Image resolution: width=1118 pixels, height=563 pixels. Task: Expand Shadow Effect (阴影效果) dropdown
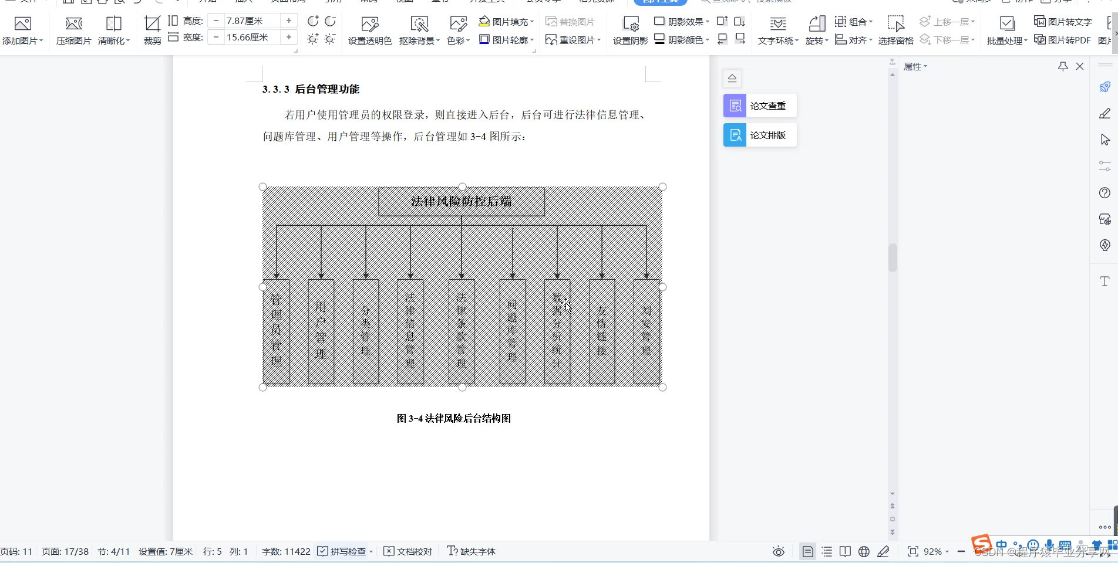point(708,22)
